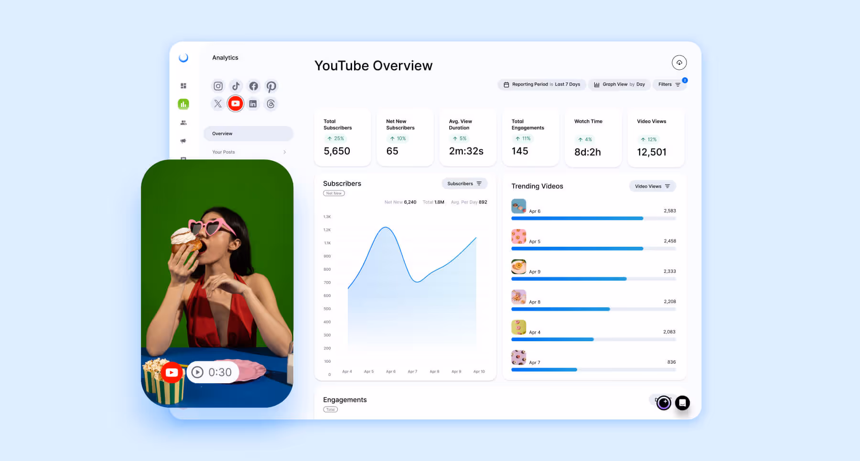860x461 pixels.
Task: Open Facebook analytics
Action: coord(254,86)
